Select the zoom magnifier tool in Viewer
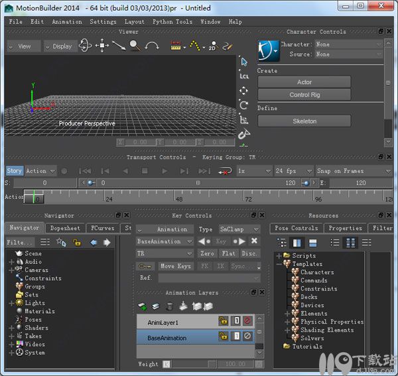This screenshot has height=376, width=398. (x=135, y=46)
